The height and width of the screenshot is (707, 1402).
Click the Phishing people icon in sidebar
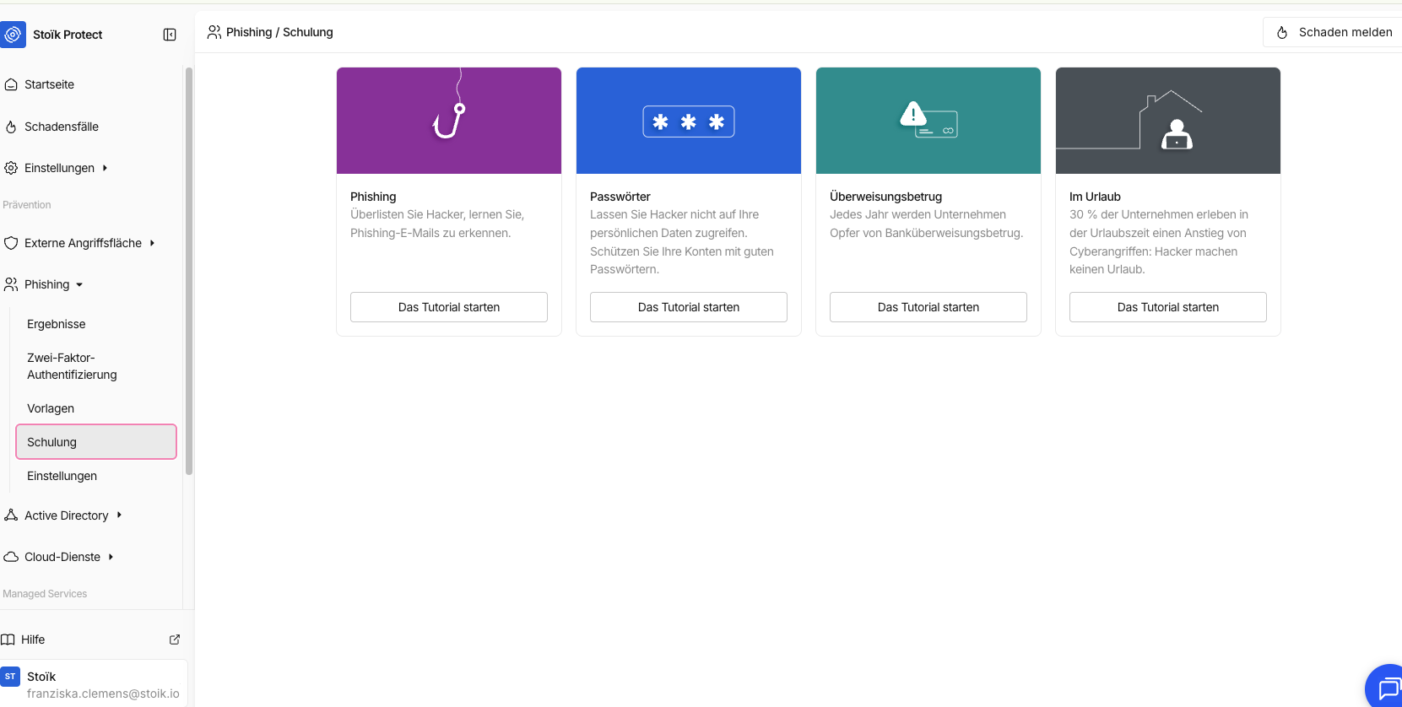pos(11,284)
